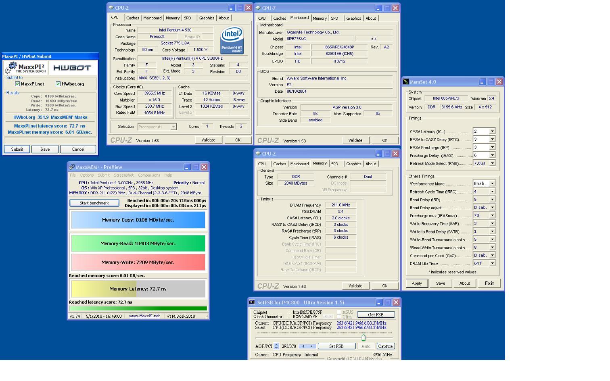
Task: Click the MemSet 4.0 title bar icon
Action: pyautogui.click(x=406, y=82)
